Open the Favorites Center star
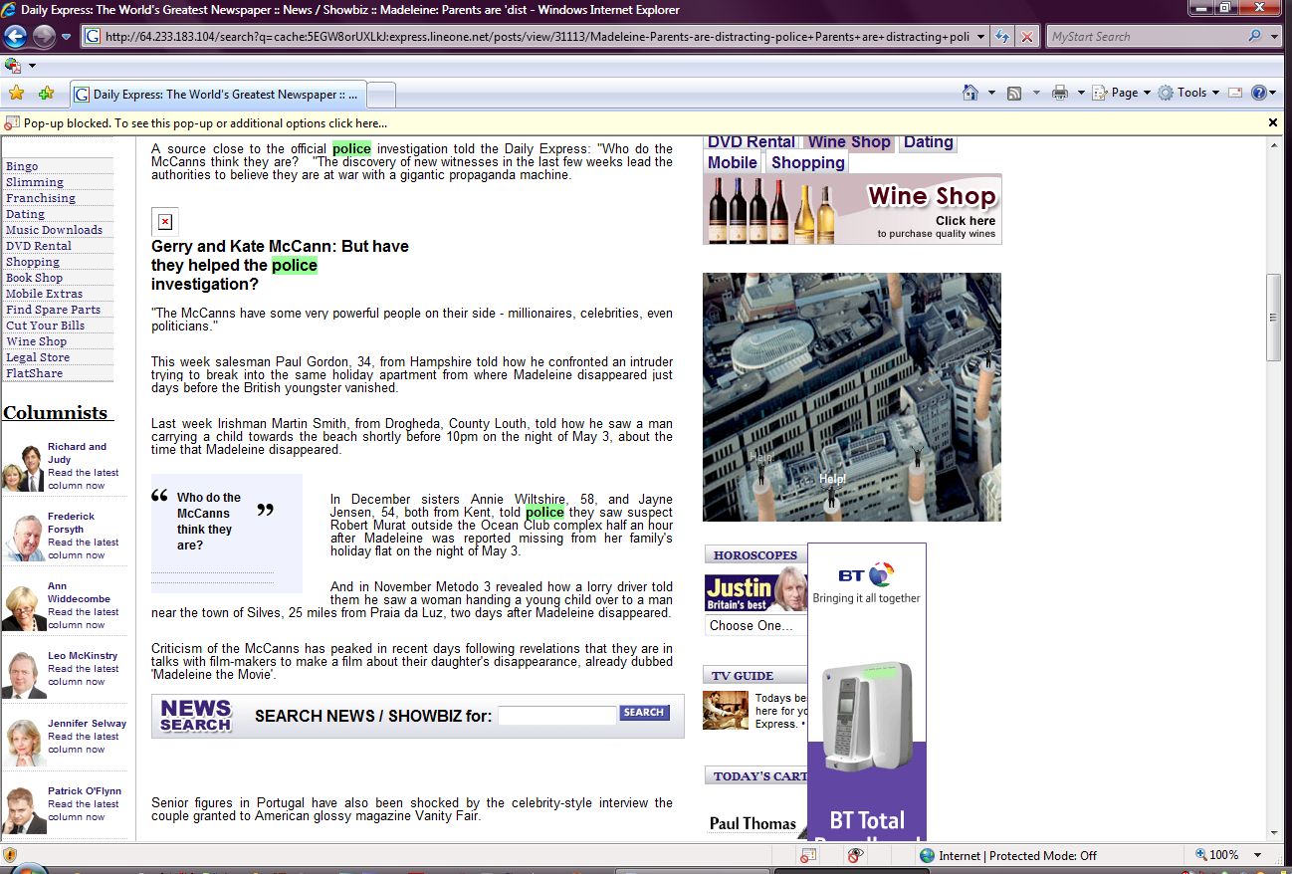This screenshot has width=1292, height=874. pyautogui.click(x=16, y=94)
